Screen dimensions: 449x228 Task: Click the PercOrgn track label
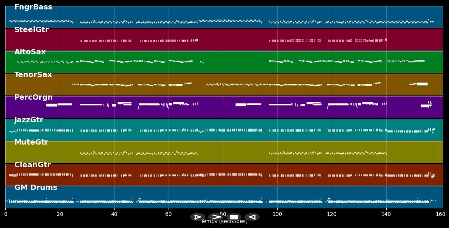coord(33,97)
